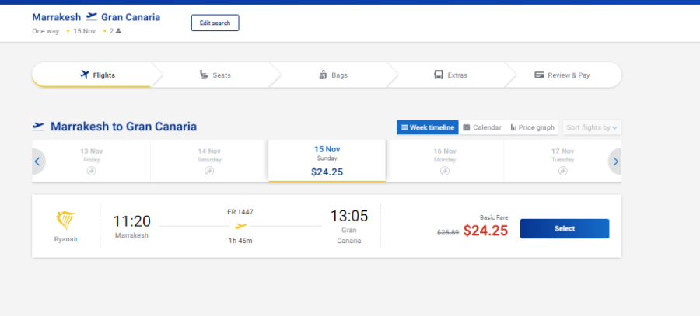Click the Seats step seat icon
The height and width of the screenshot is (316, 700).
coord(204,75)
